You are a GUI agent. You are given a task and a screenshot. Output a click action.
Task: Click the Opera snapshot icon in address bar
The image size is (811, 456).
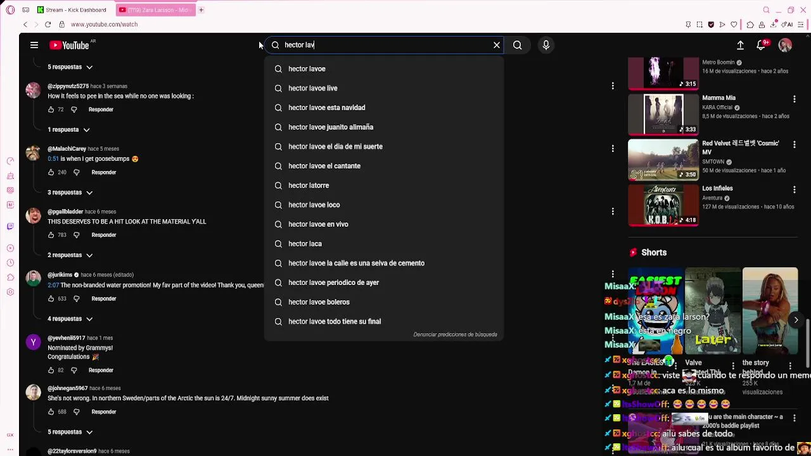(699, 25)
